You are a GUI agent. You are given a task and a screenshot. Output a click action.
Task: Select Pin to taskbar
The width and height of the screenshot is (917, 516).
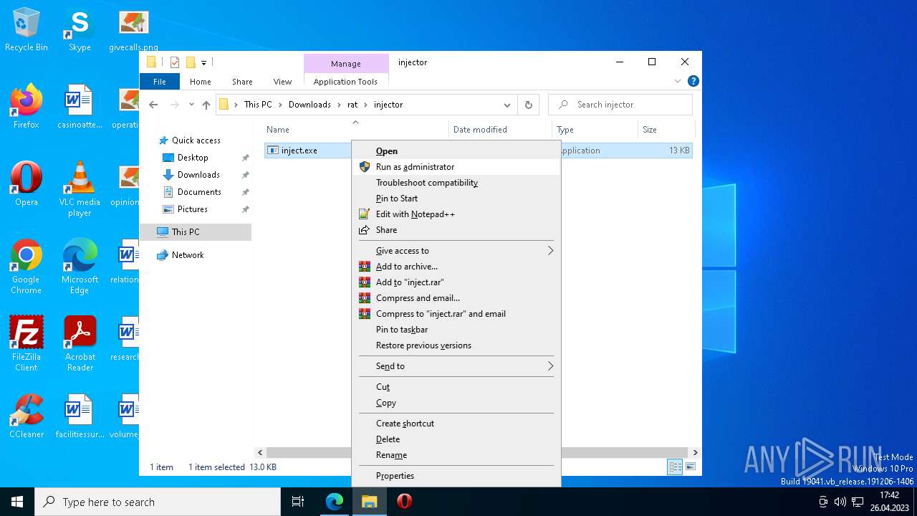coord(456,330)
